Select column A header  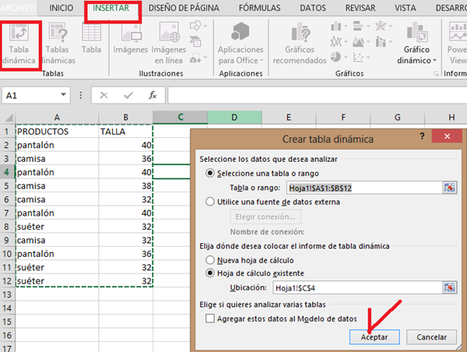(x=58, y=117)
